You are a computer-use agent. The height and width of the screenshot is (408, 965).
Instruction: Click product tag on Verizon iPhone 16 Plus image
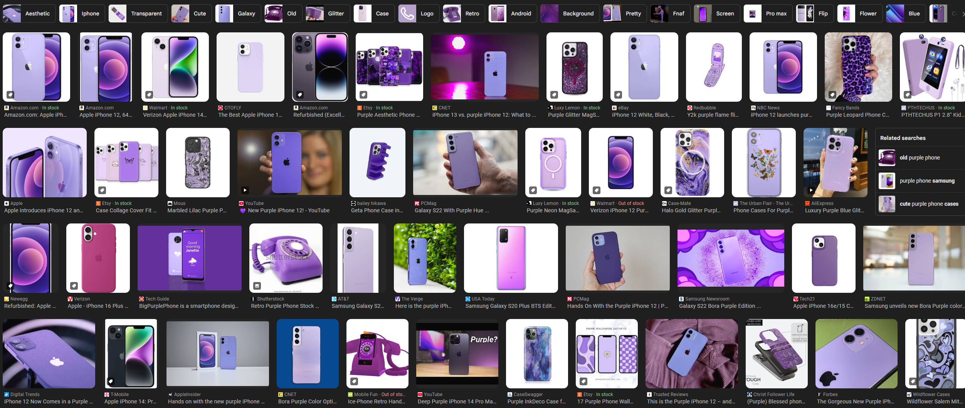point(74,285)
